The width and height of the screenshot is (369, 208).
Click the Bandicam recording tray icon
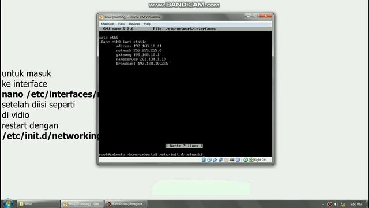point(330,204)
